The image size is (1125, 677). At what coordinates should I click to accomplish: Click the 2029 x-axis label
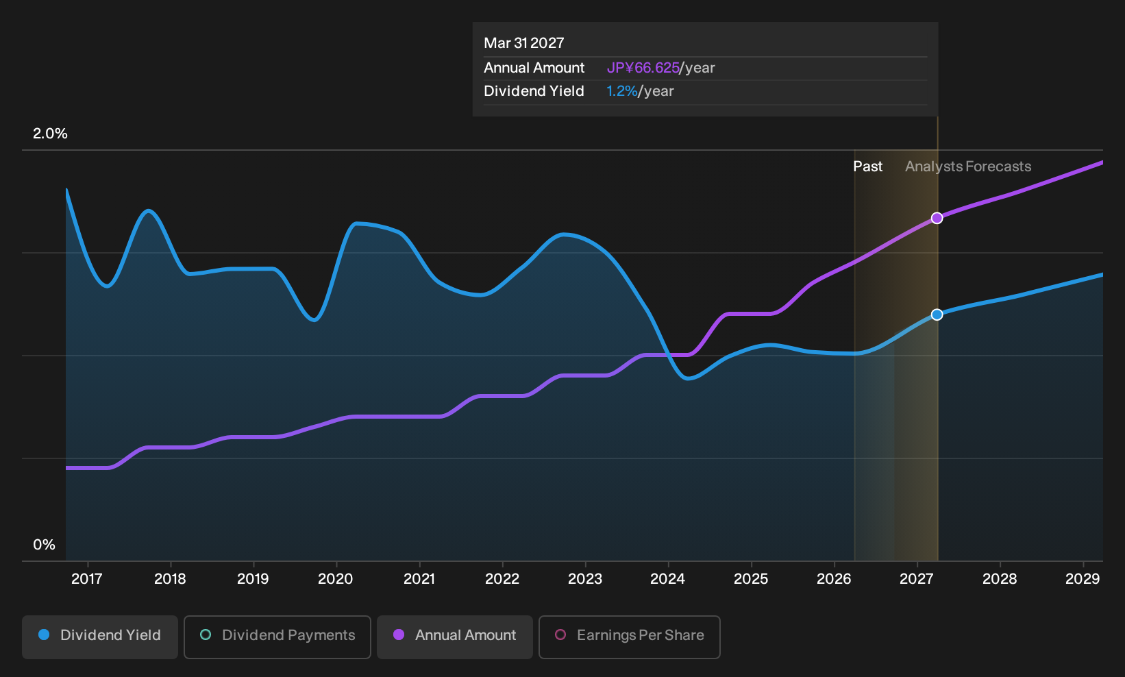coord(1083,579)
